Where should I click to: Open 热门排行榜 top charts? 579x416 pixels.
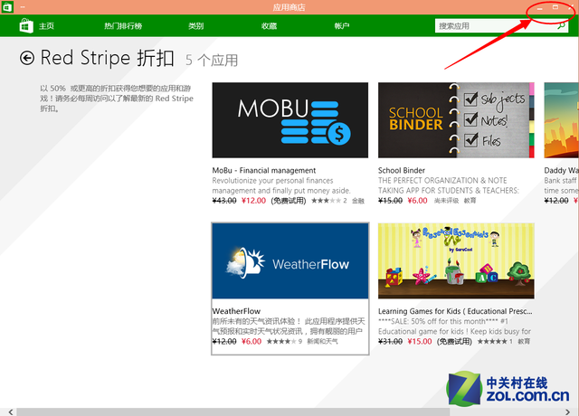123,26
